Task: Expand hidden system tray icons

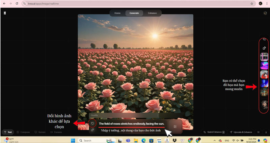Action: coord(214,140)
